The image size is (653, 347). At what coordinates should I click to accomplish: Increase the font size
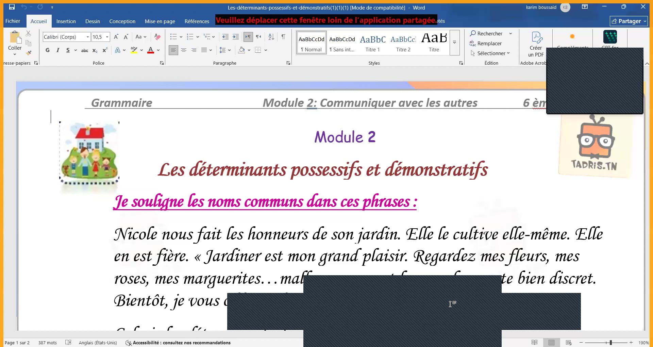coord(116,37)
